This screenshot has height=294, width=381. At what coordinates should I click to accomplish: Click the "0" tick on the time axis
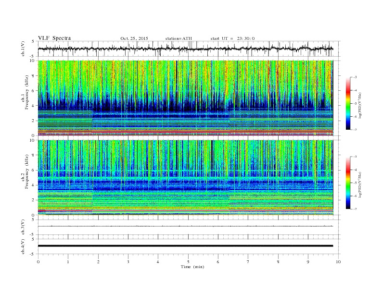38,262
